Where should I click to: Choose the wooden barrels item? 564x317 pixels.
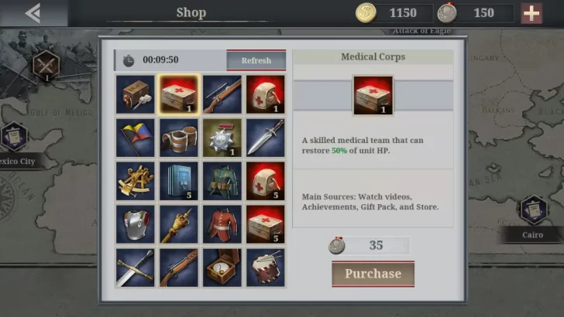click(179, 138)
